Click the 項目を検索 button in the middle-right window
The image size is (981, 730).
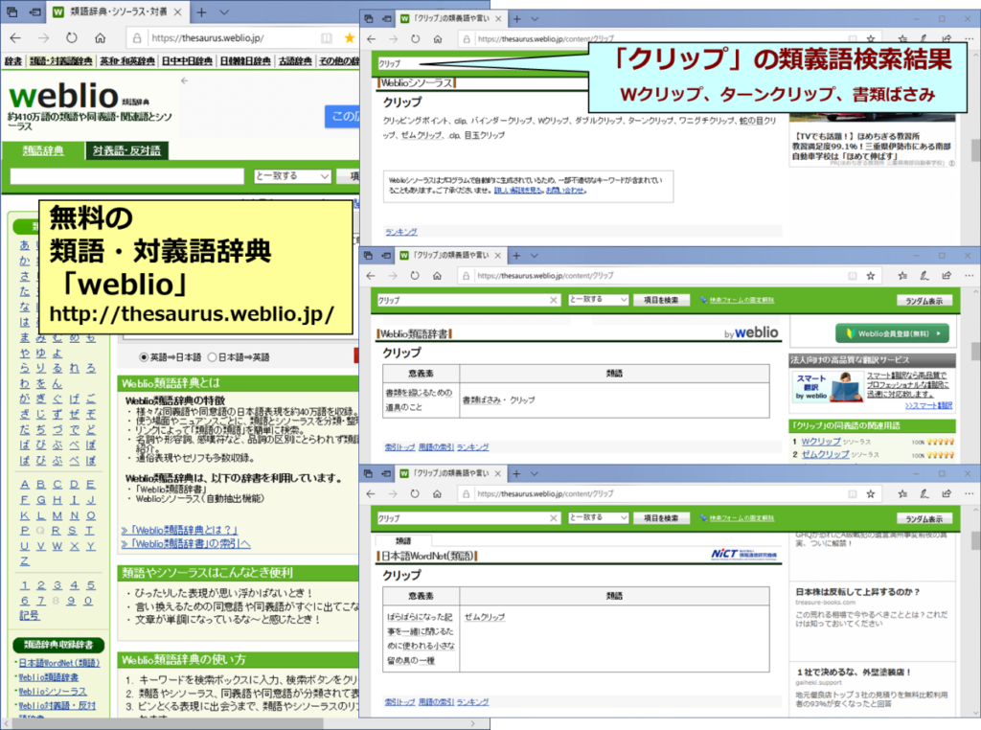point(661,300)
